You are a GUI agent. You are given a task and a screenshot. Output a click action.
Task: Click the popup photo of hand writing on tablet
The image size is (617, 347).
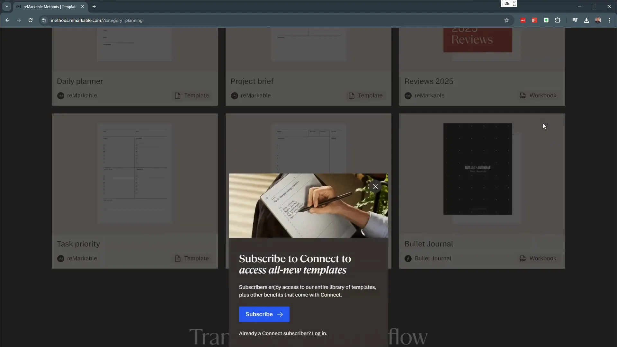click(308, 206)
